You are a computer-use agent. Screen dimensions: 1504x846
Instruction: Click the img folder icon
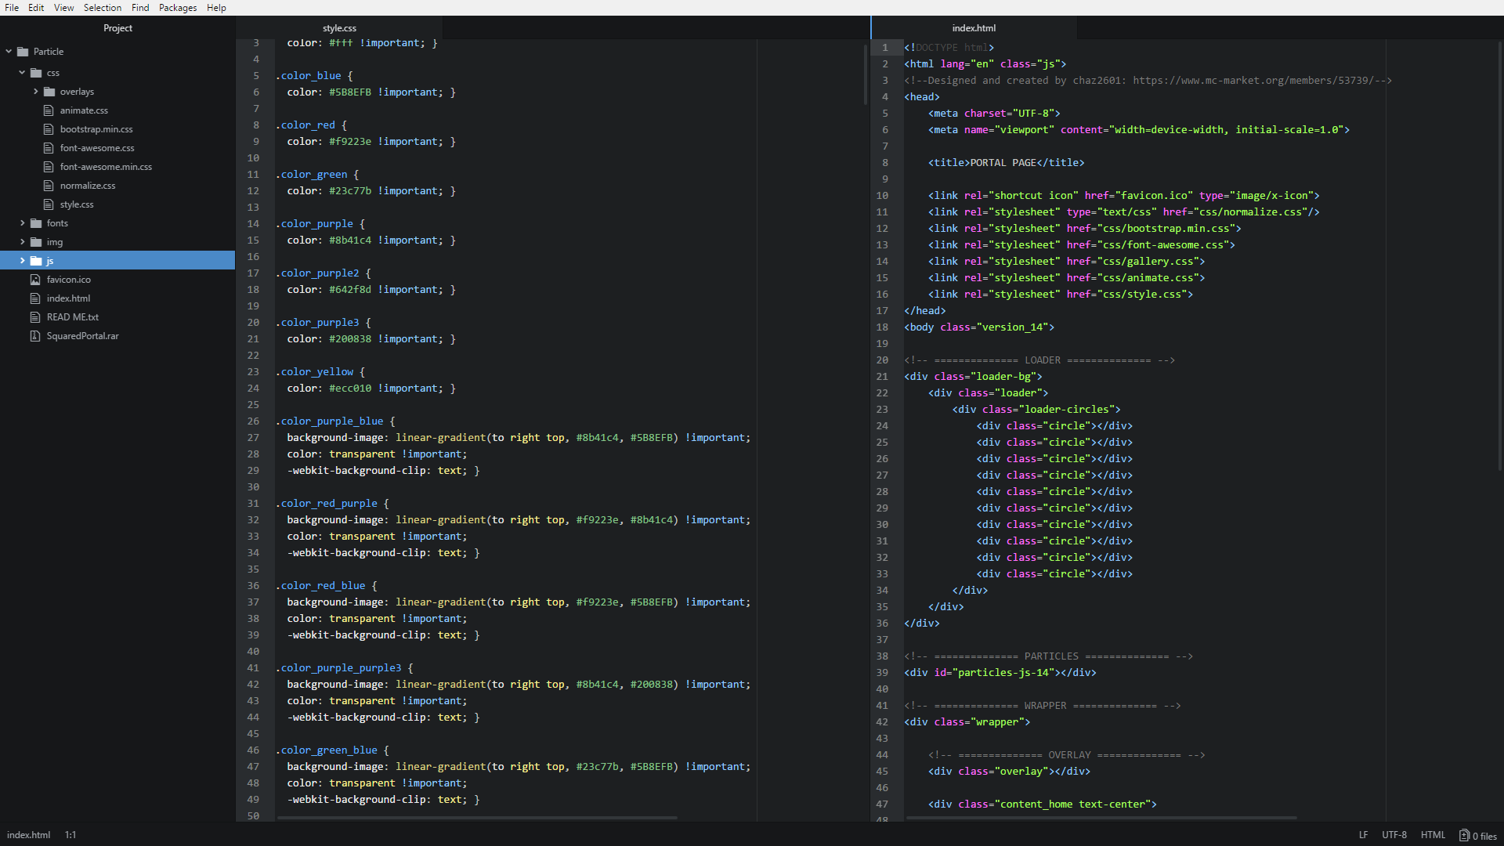click(x=36, y=242)
